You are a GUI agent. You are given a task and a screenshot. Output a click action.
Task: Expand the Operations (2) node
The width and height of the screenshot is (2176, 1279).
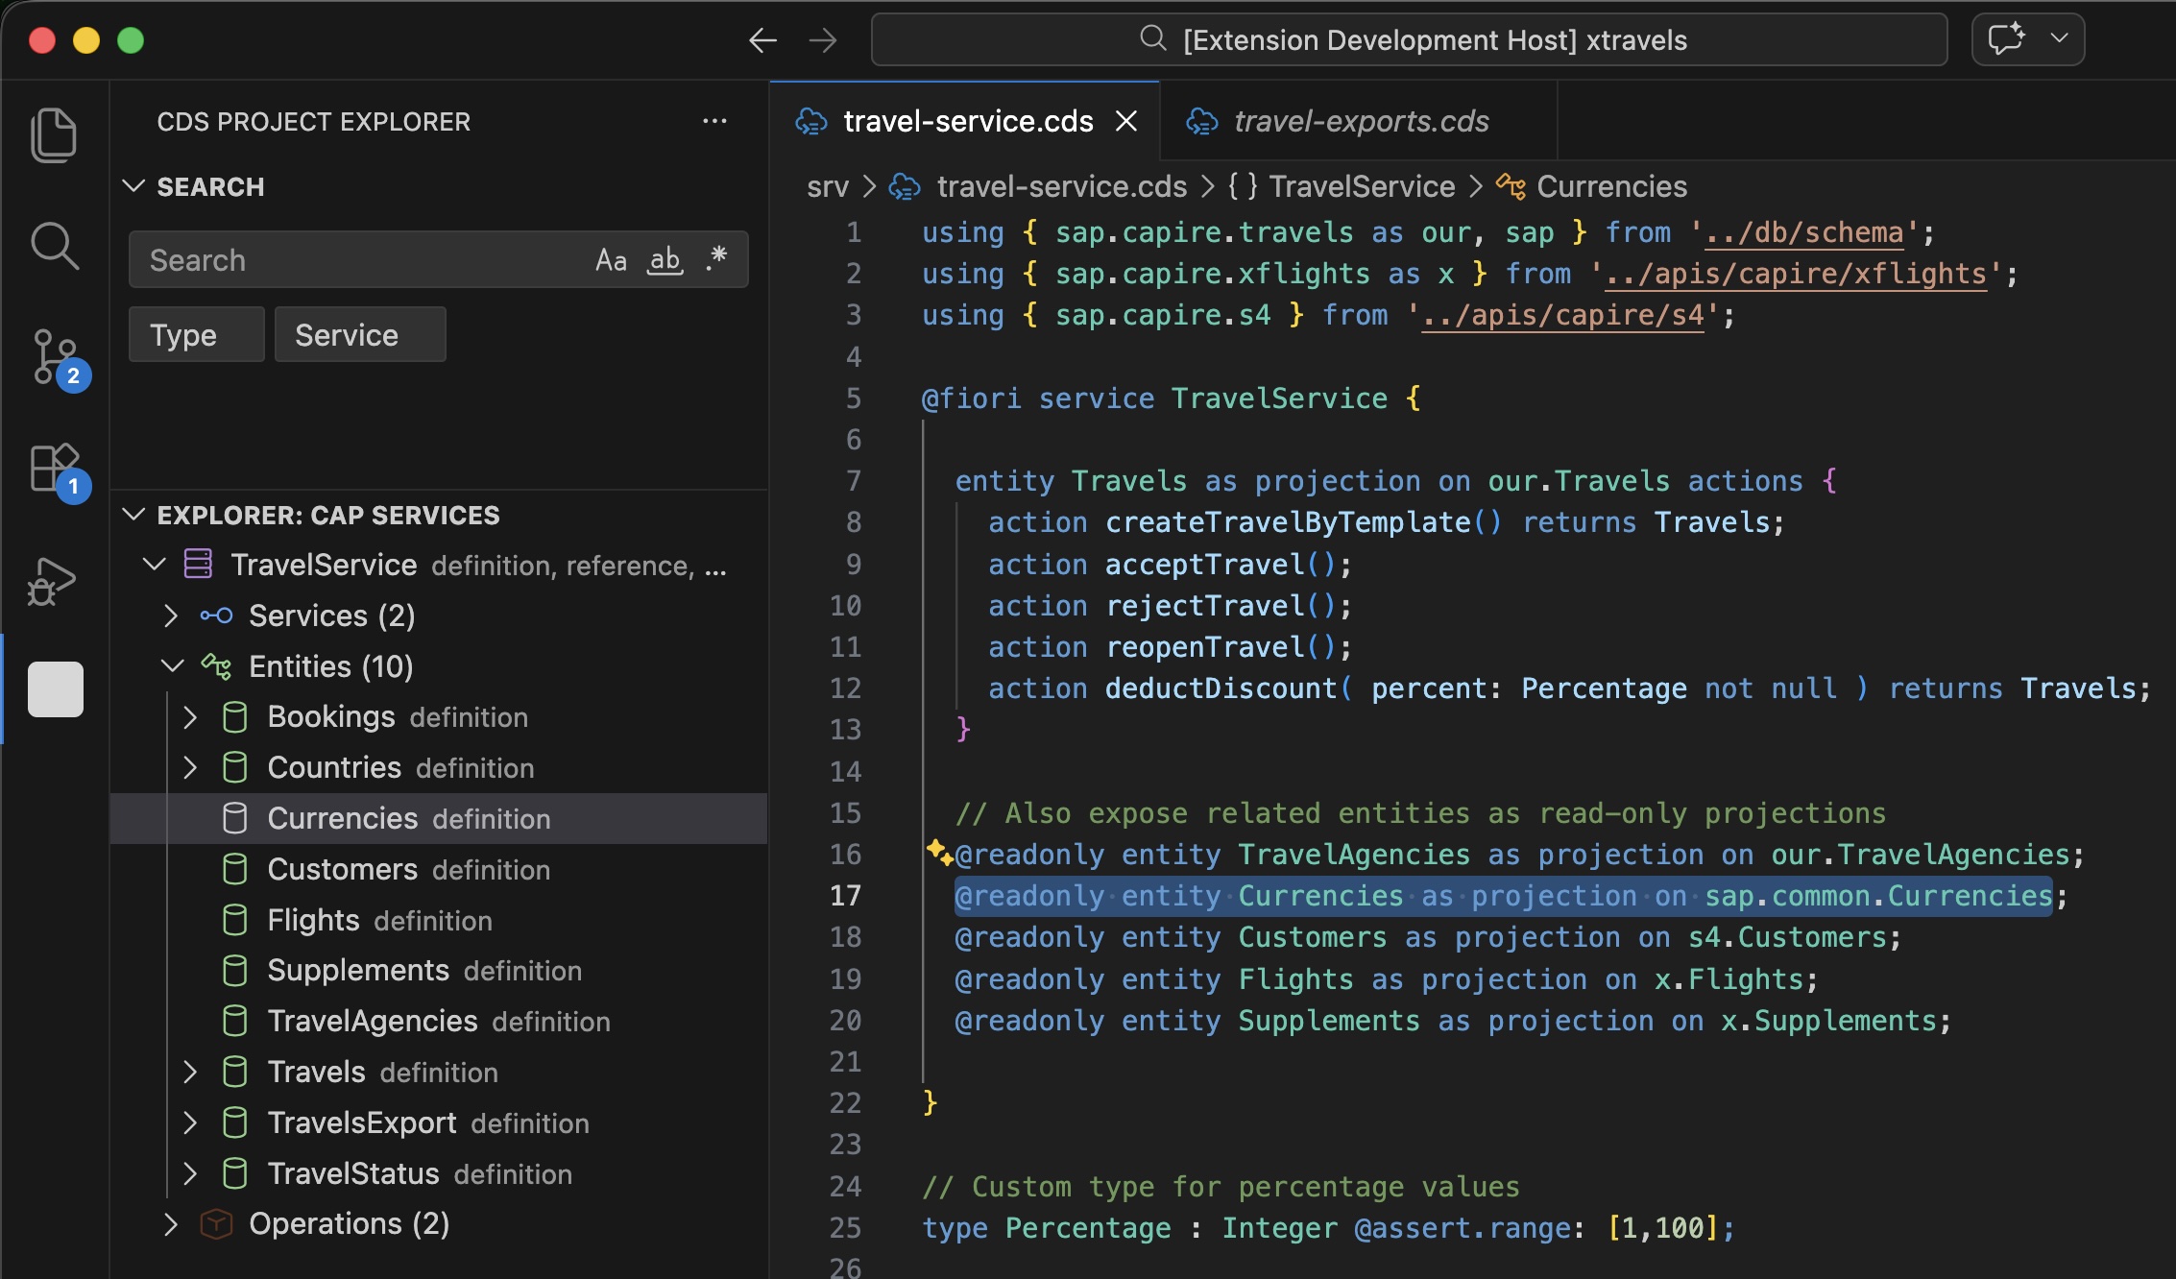[172, 1224]
